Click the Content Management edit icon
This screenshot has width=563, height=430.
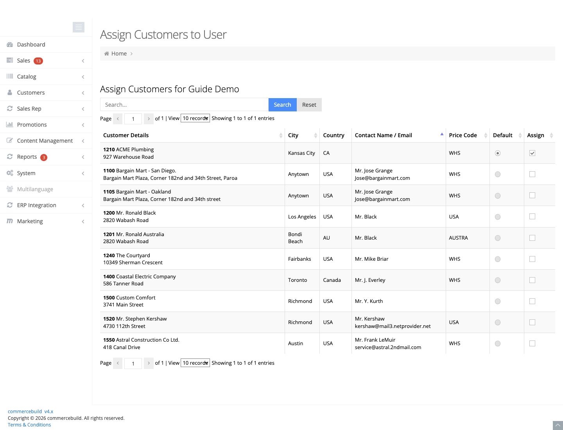tap(10, 141)
